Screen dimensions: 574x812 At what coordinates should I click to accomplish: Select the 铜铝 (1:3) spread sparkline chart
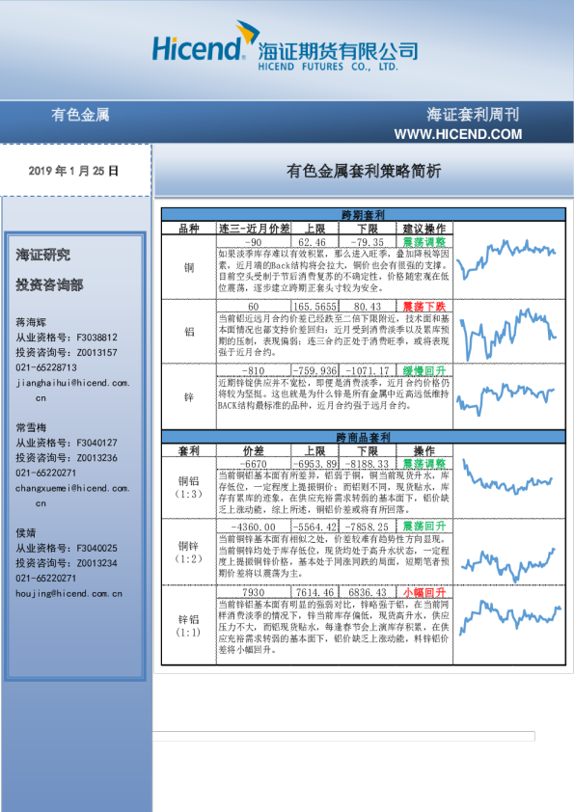tap(507, 476)
